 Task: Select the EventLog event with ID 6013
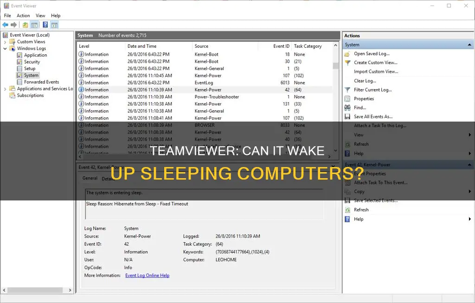click(205, 83)
